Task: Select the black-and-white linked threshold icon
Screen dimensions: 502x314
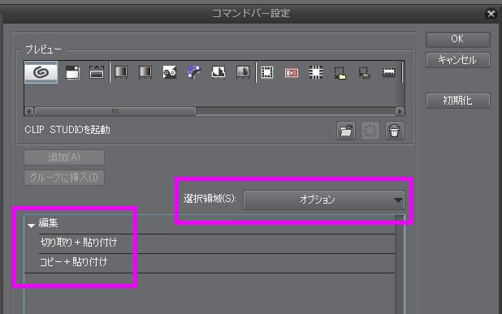Action: 170,72
